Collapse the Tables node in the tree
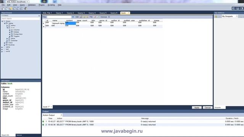This screenshot has width=244, height=137. click(5, 24)
